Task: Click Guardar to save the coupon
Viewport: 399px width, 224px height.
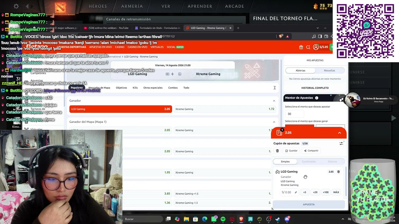Action: coord(291,151)
